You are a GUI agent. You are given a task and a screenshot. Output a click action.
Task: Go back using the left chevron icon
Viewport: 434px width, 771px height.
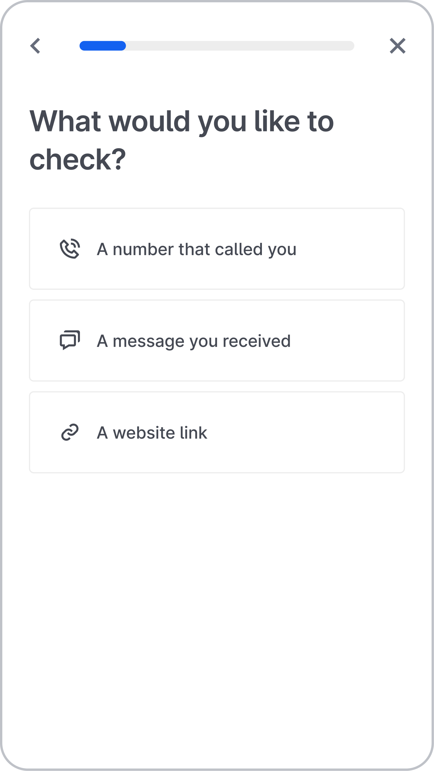coord(35,46)
